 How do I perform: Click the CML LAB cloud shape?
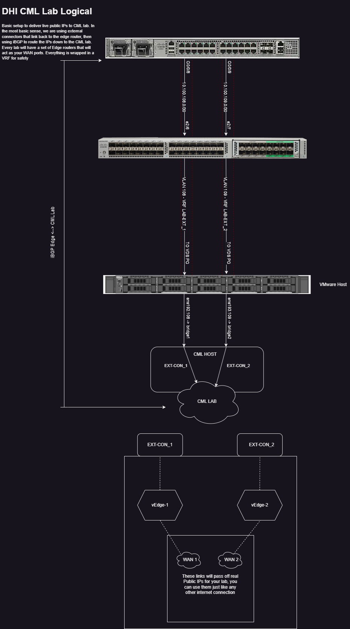(207, 402)
